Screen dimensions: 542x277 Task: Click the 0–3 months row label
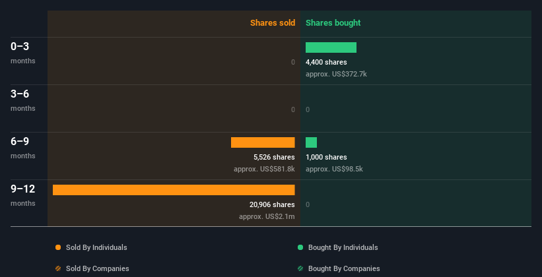23,53
